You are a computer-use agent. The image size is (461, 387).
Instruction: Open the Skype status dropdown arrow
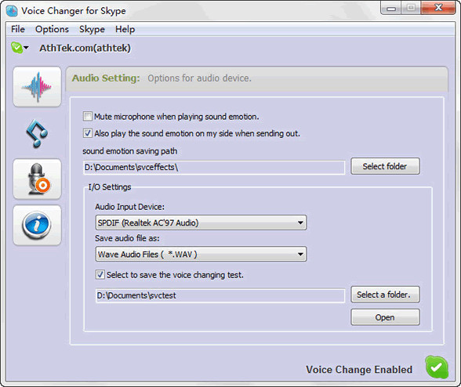(26, 48)
